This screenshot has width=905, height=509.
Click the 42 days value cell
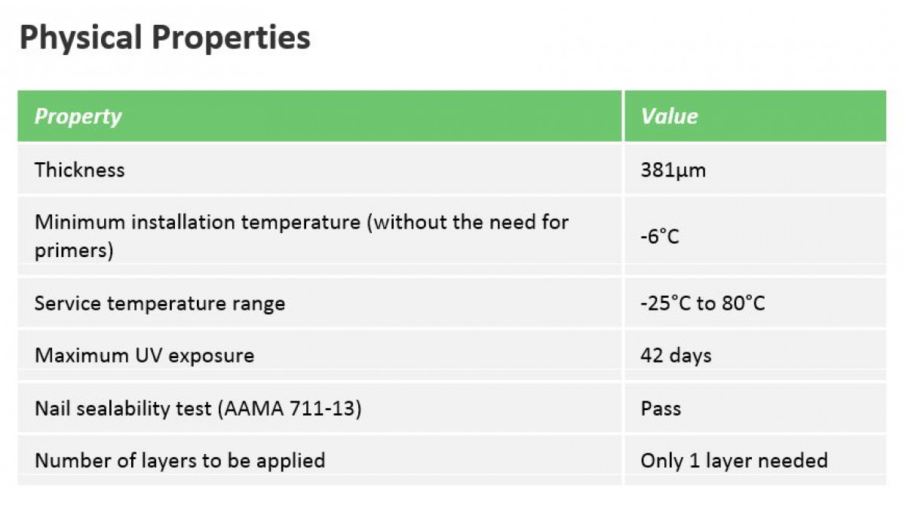[676, 356]
